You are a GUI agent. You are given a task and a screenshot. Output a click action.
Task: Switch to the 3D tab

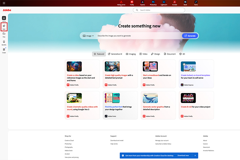coord(182,54)
